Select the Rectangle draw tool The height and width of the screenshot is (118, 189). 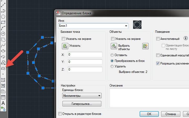tap(3, 22)
